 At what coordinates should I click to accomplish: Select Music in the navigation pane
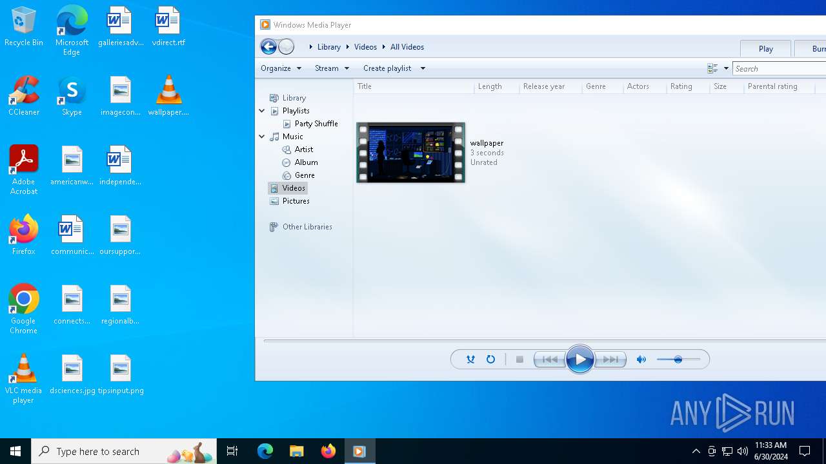point(292,137)
